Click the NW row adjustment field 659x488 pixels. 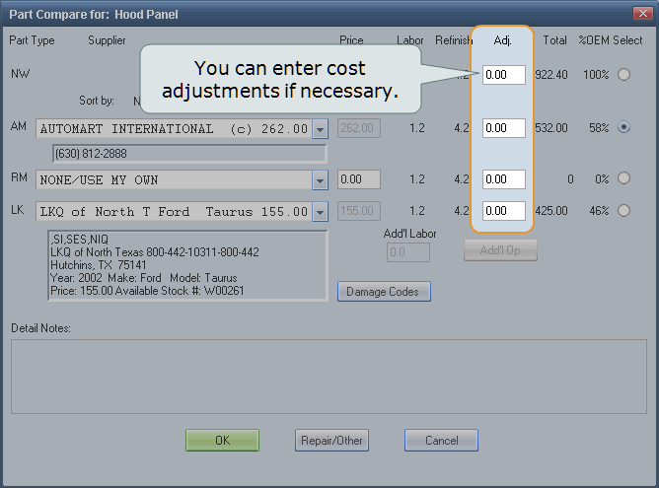504,75
